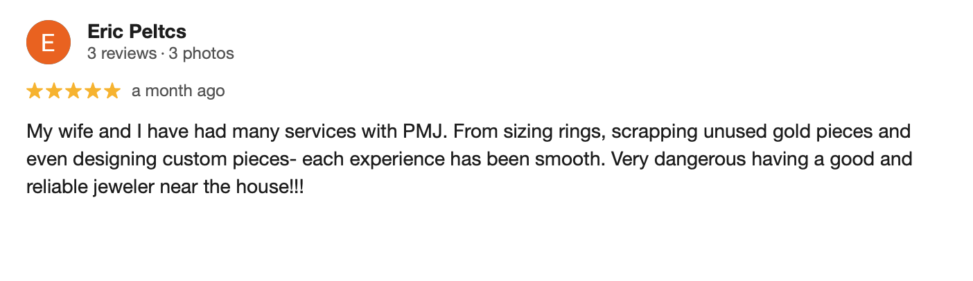Click the "a month ago" timestamp
973x281 pixels.
178,91
